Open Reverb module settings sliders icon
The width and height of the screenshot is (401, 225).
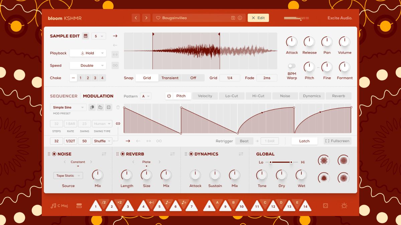point(172,154)
